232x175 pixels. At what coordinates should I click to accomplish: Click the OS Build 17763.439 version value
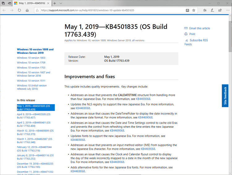pos(117,61)
